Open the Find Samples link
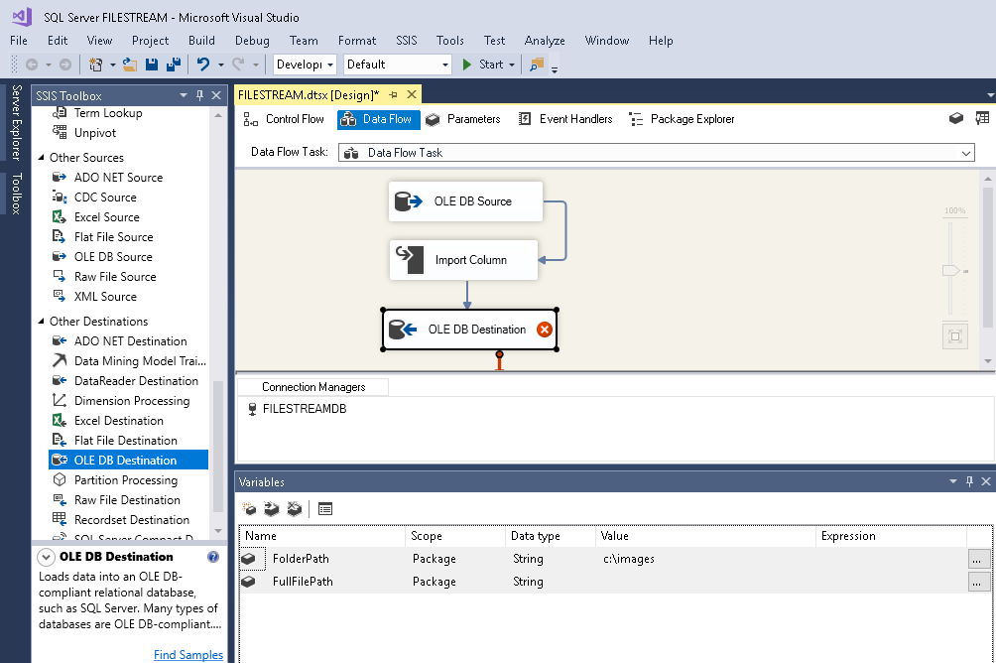 click(188, 655)
